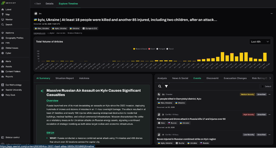Screen dimensions: 276x148
Task: Go Back to previous page
Action: point(38,4)
